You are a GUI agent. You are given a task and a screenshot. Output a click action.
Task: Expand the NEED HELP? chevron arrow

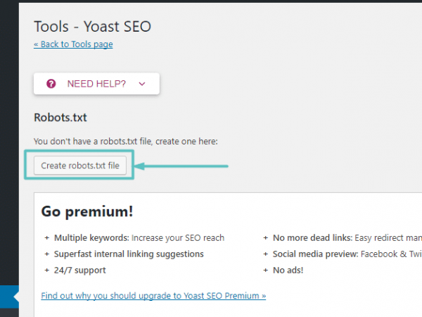click(x=142, y=84)
